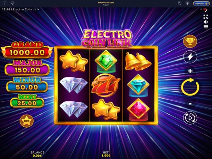Enable turbo mode with the lightning bolt icon
The width and height of the screenshot is (212, 159).
point(190,57)
